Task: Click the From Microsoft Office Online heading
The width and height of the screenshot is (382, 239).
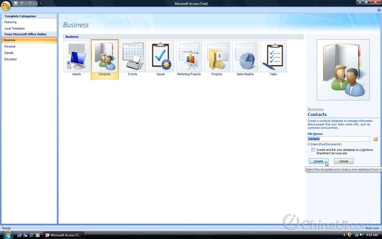Action: pyautogui.click(x=25, y=34)
